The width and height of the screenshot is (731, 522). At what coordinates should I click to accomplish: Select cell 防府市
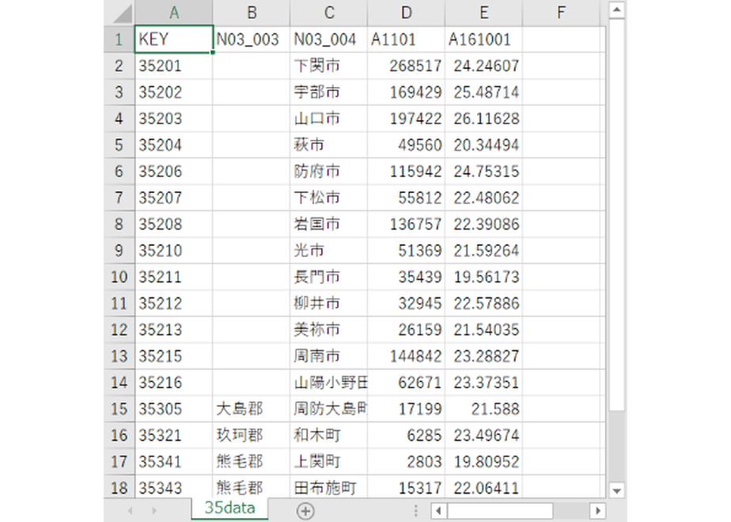pos(328,172)
